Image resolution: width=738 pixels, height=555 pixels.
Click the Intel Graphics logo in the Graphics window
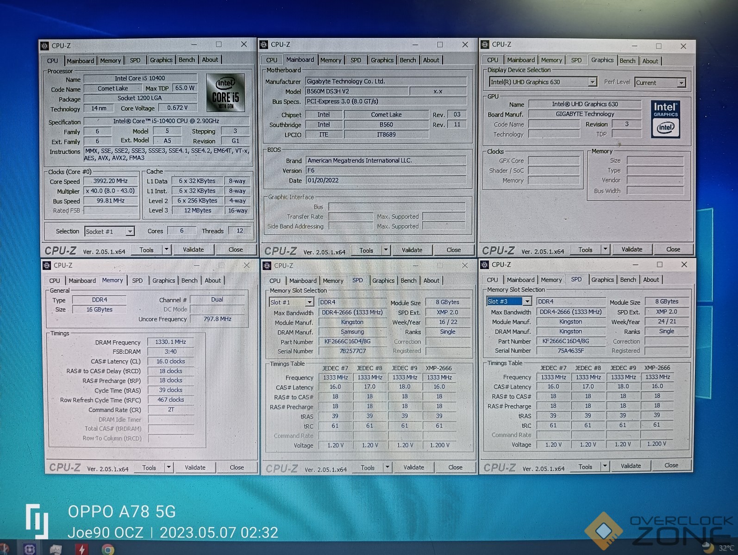[x=665, y=119]
